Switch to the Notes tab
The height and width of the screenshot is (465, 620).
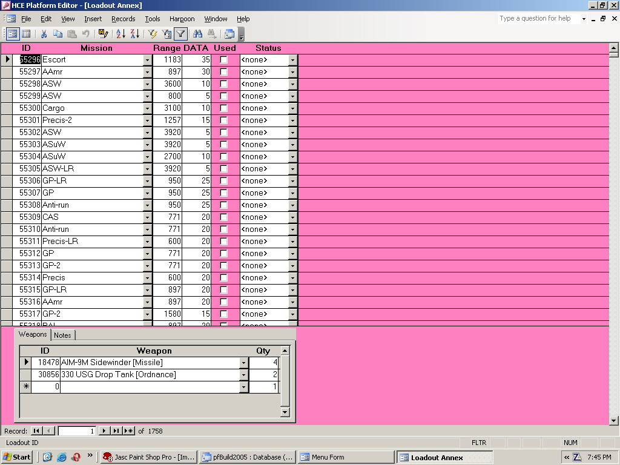pyautogui.click(x=62, y=335)
